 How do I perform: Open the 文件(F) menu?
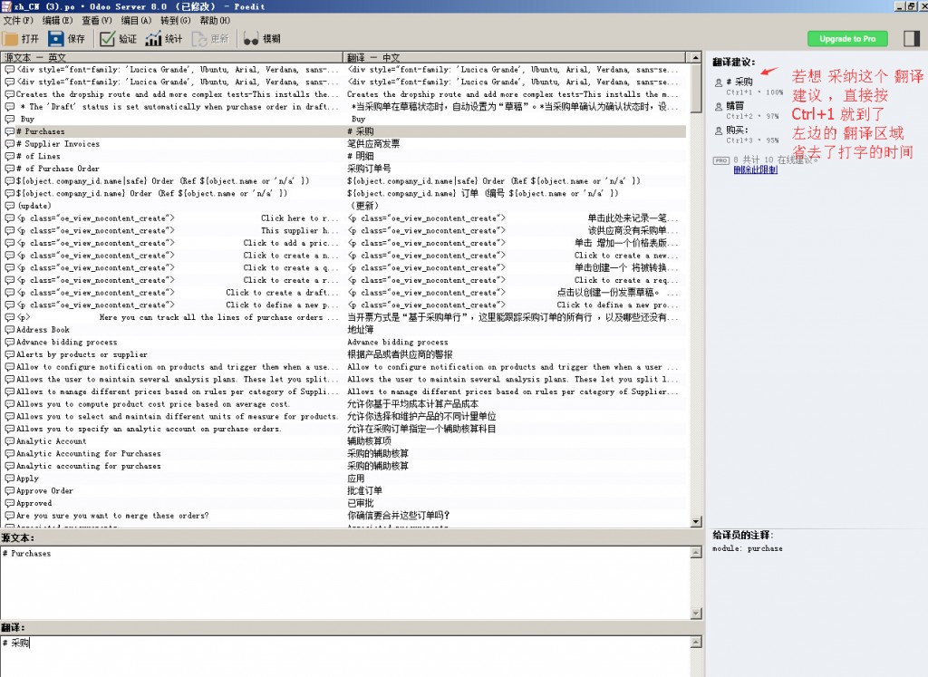pyautogui.click(x=18, y=20)
